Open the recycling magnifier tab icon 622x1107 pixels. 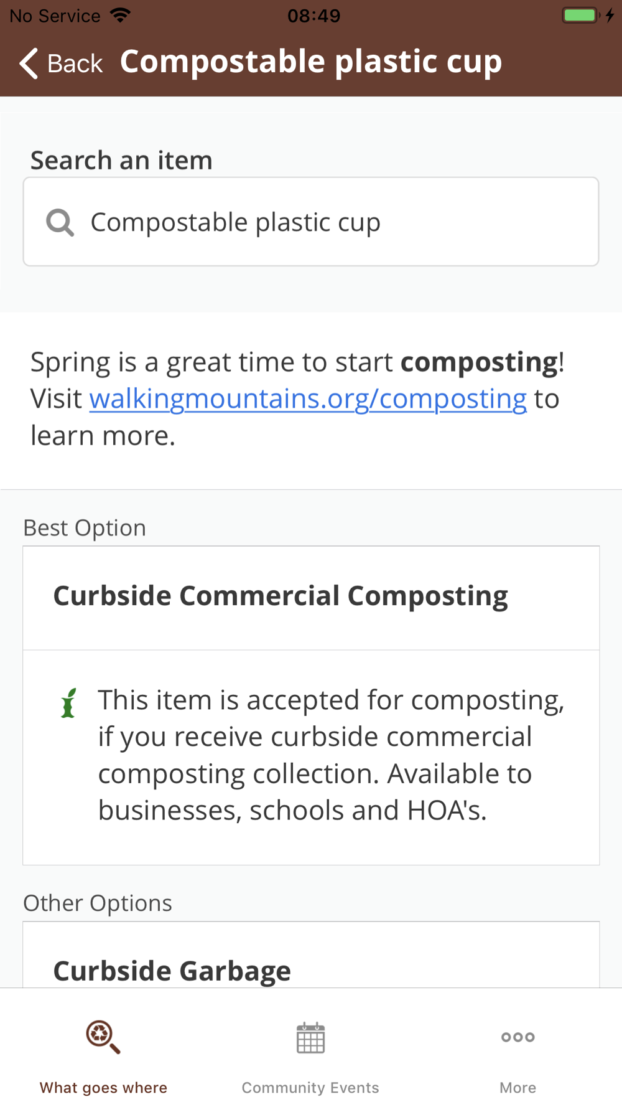(103, 1037)
